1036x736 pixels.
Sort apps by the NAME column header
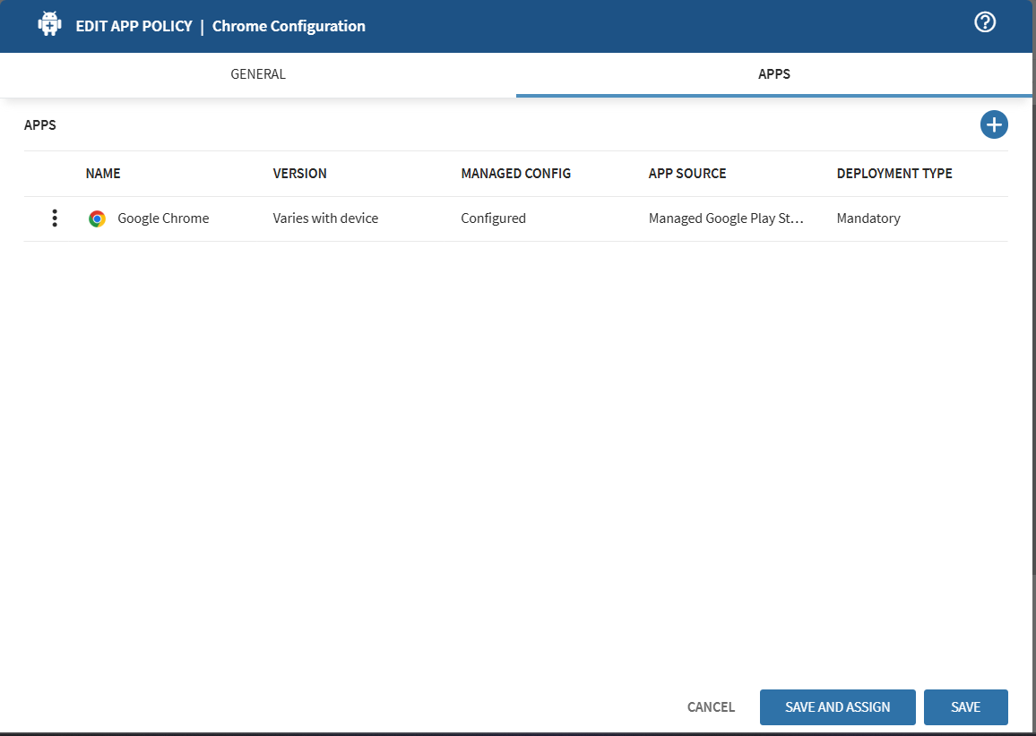click(x=103, y=173)
